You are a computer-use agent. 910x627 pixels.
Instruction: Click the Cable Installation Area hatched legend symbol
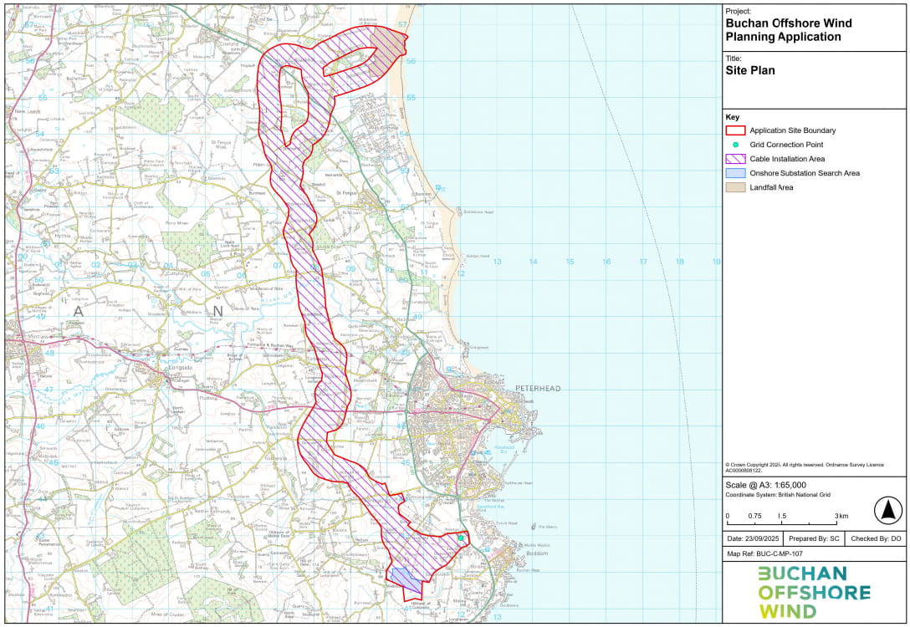pos(735,159)
